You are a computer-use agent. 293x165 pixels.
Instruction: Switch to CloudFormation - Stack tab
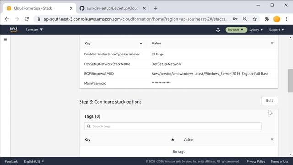click(x=39, y=8)
